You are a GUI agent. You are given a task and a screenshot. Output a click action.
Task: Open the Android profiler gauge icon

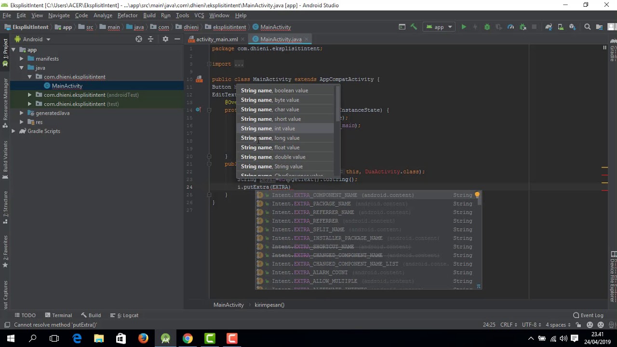coord(510,27)
